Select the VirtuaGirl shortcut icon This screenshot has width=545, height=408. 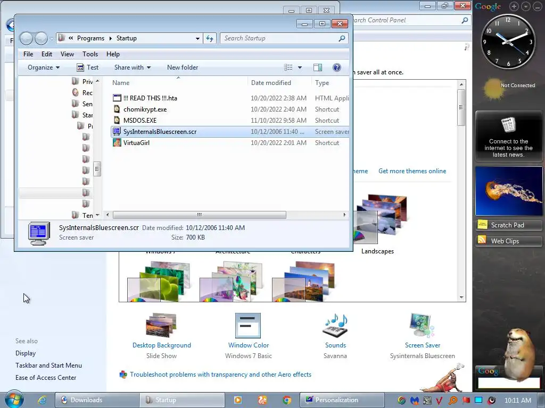click(117, 142)
